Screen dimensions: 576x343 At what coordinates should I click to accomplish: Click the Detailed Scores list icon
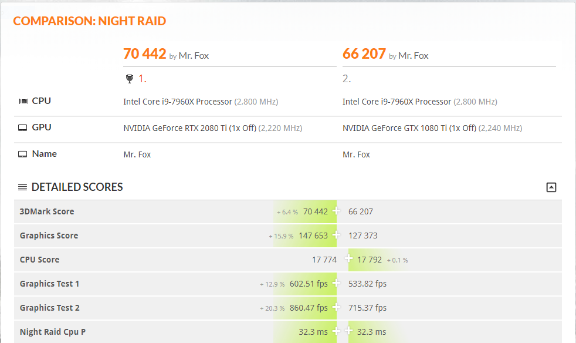click(x=22, y=187)
